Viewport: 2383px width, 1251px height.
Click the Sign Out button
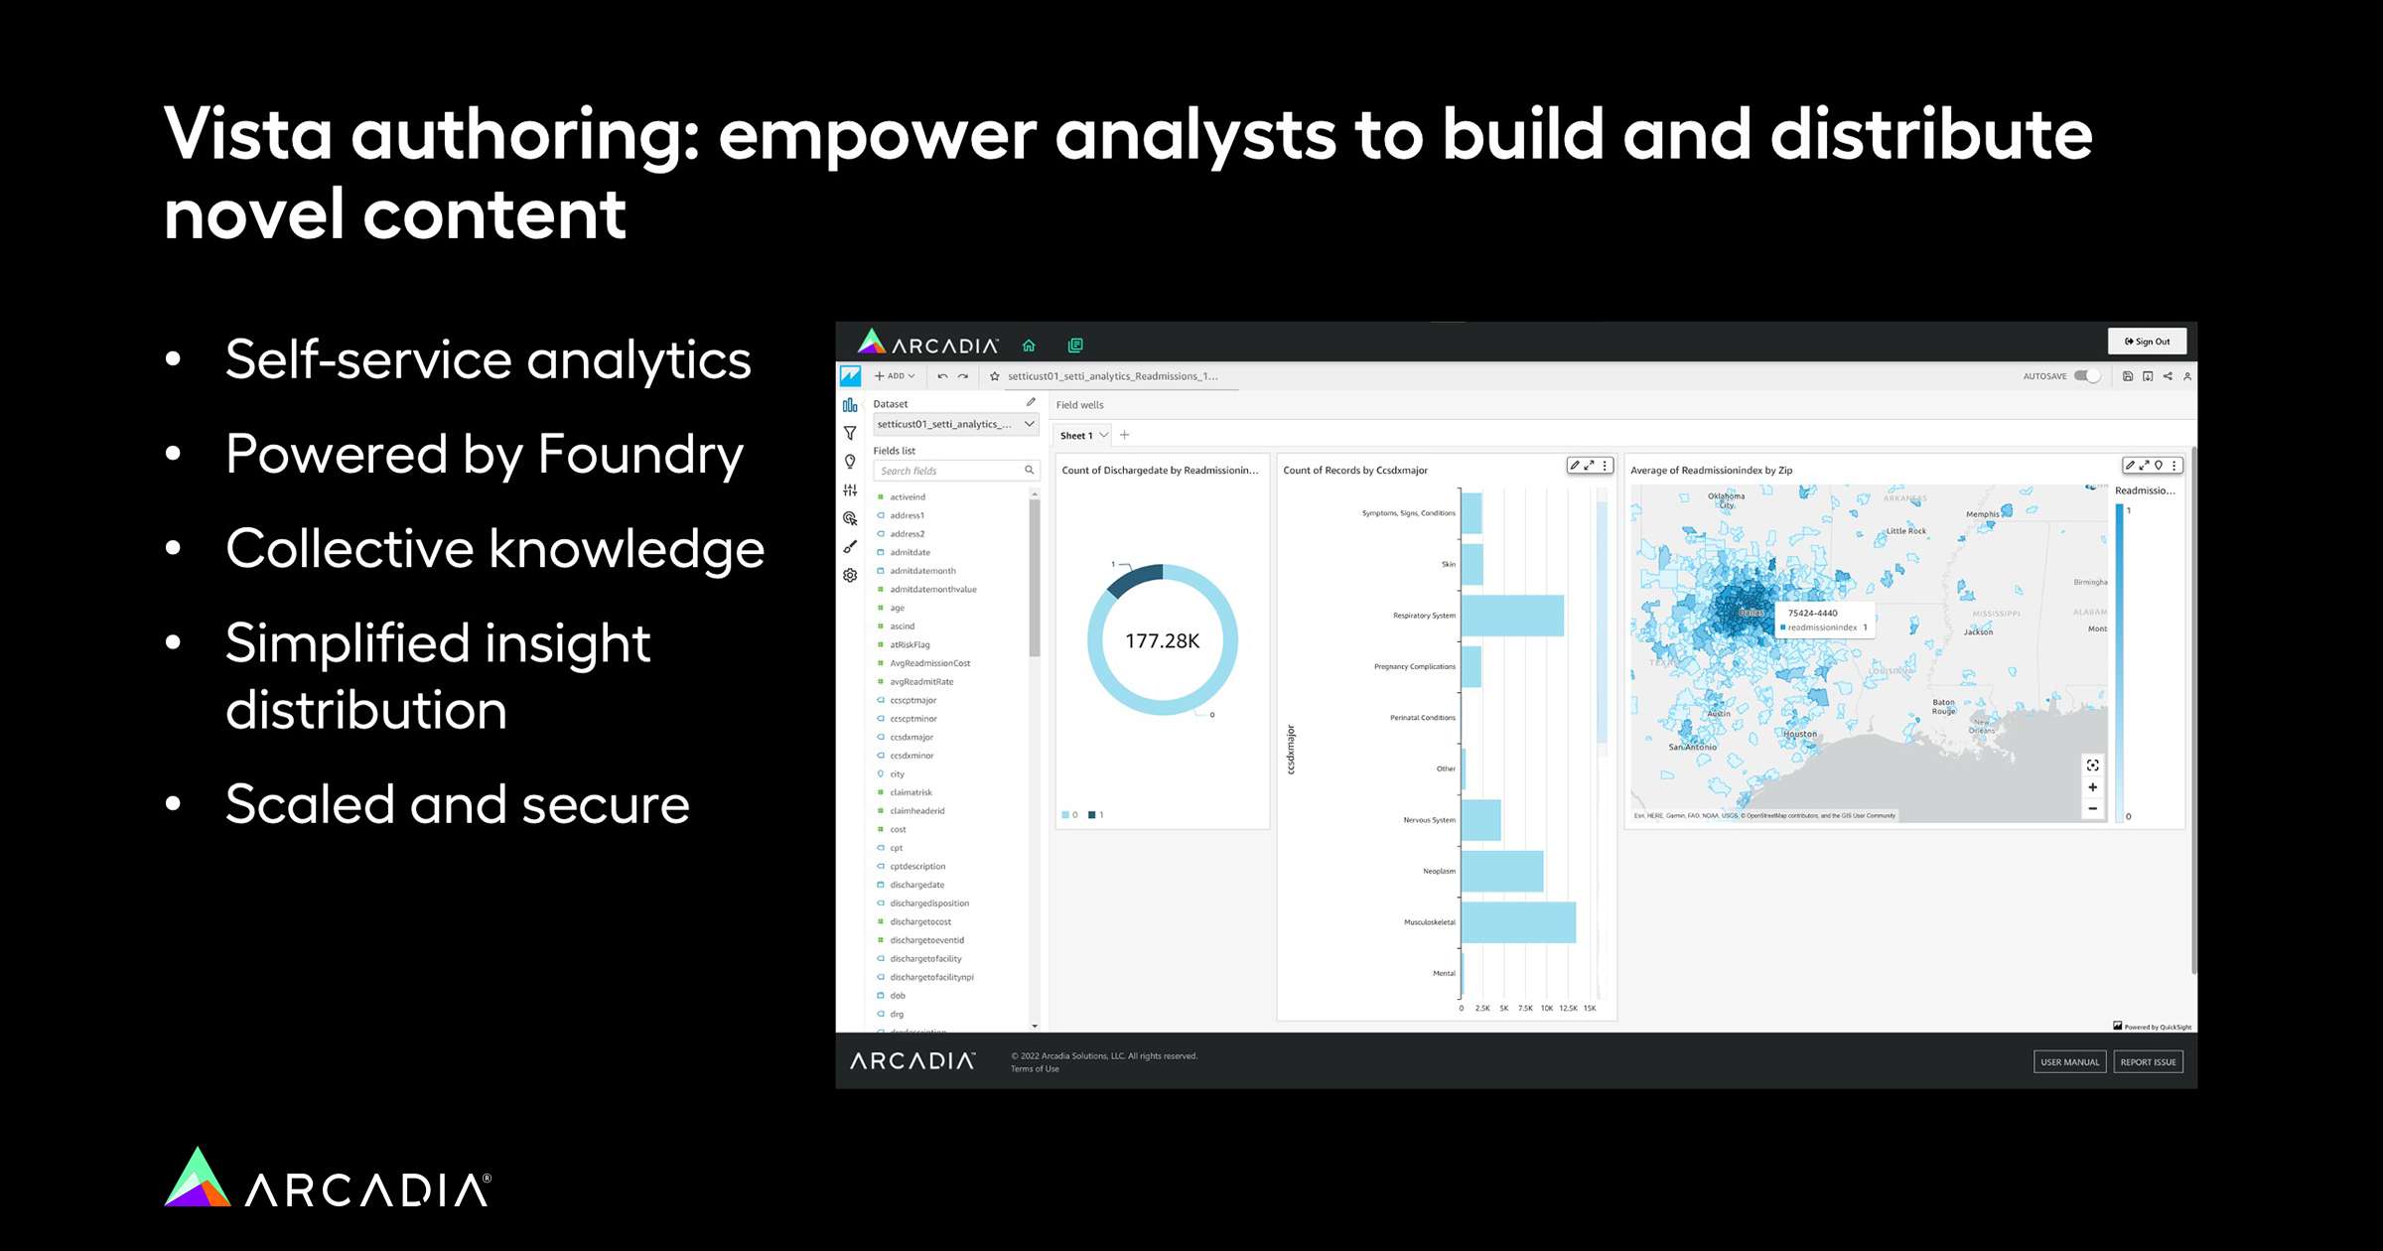pyautogui.click(x=2147, y=342)
